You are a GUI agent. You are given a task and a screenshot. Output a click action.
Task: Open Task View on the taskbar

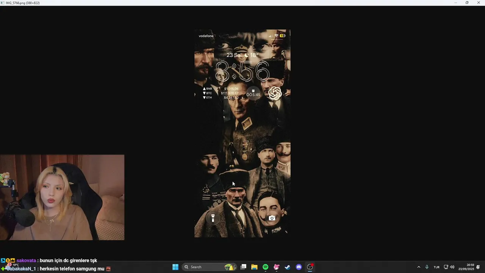[244, 267]
